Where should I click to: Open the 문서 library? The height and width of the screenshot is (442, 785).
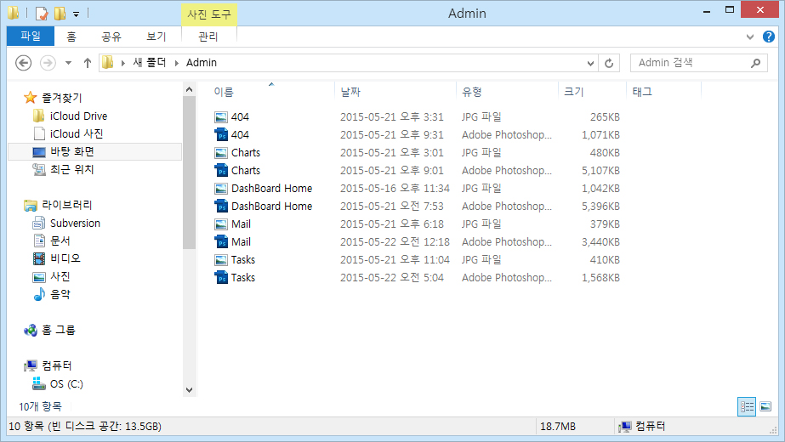point(60,241)
